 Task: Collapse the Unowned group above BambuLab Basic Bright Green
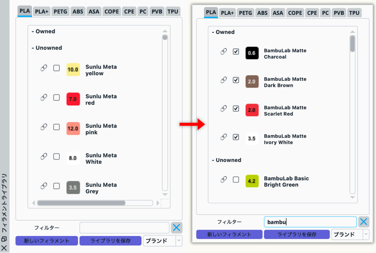(227, 160)
